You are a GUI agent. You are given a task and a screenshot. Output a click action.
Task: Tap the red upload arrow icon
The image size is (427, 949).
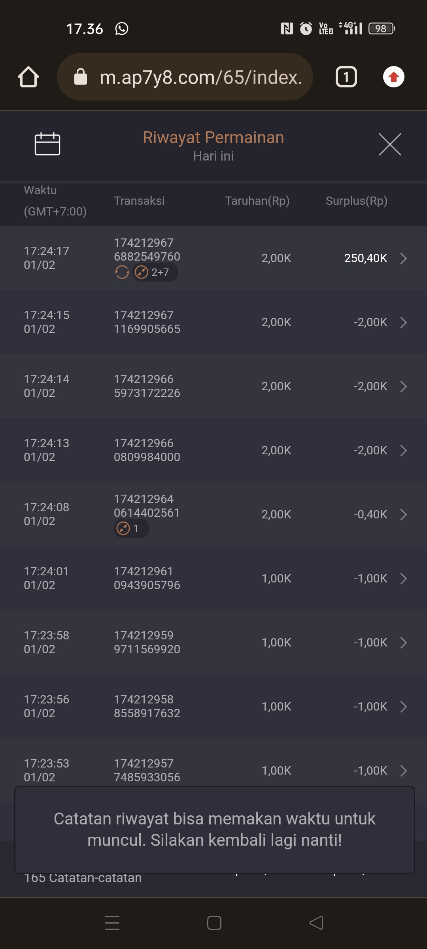[x=393, y=77]
